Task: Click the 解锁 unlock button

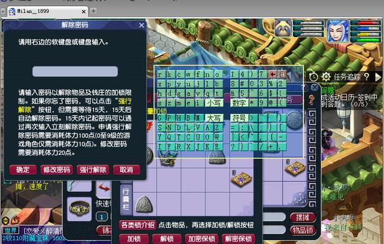Action: click(x=167, y=239)
